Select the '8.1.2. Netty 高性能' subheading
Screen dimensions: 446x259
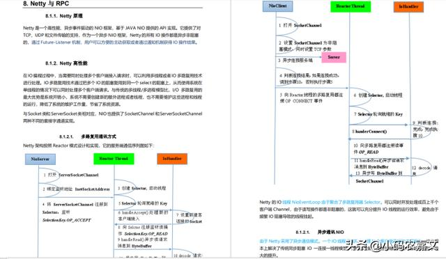(x=66, y=63)
